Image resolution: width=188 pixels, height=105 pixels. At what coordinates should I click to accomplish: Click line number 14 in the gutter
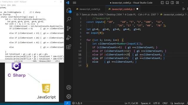80,65
